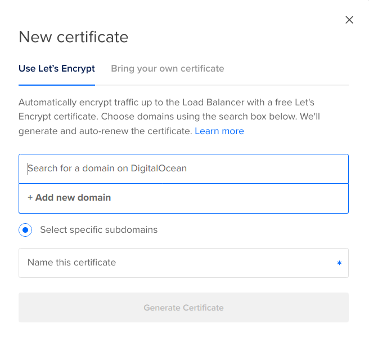Screen dimensions: 369x341
Task: Click the New certificate heading
Action: click(x=73, y=37)
